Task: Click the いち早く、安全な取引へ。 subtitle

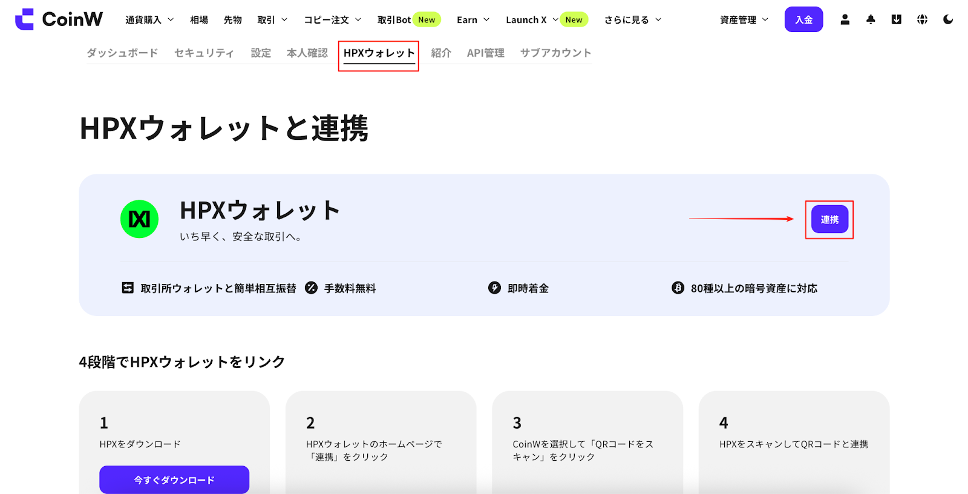Action: click(240, 237)
